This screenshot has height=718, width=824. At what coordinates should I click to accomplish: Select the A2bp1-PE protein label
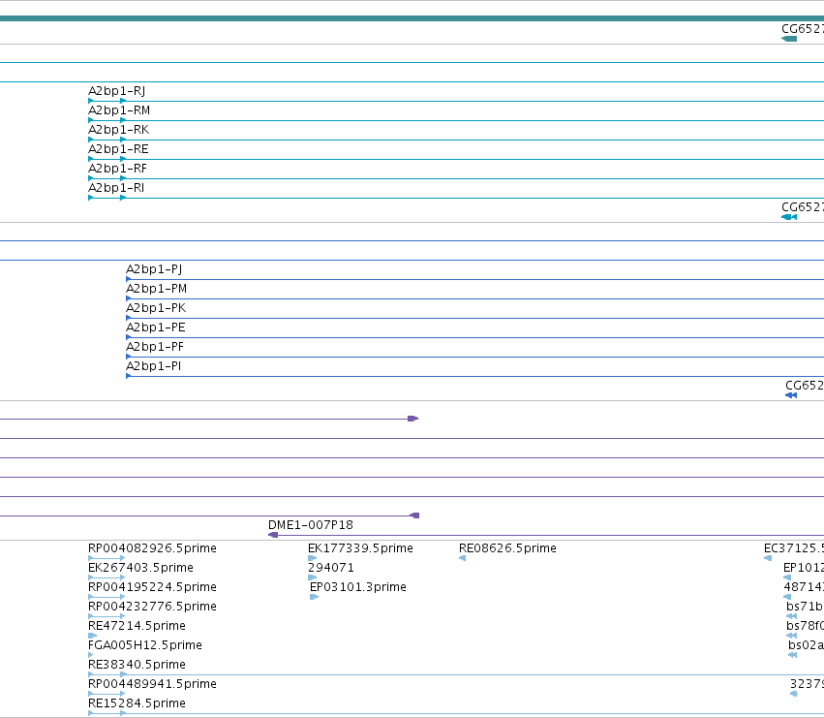pyautogui.click(x=156, y=328)
